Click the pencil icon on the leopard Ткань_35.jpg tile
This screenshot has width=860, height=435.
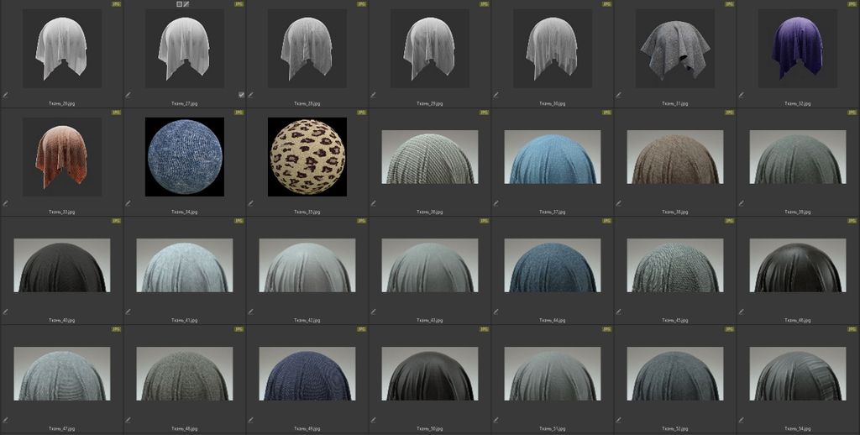point(251,203)
